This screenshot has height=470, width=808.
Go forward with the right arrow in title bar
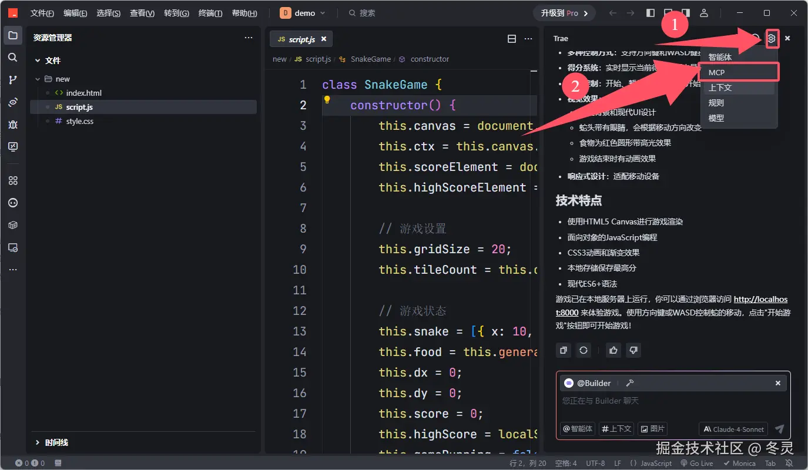[631, 13]
